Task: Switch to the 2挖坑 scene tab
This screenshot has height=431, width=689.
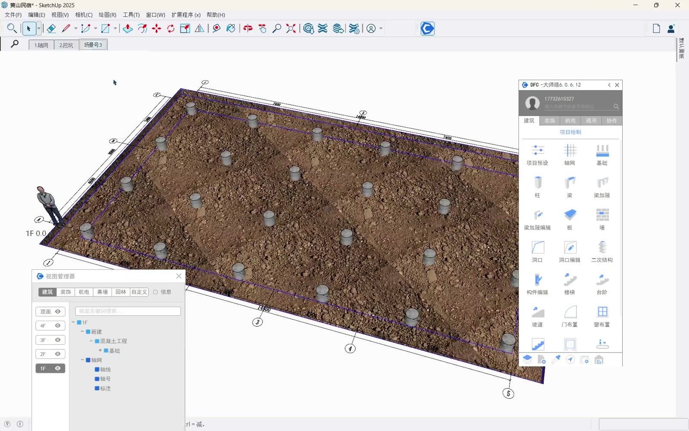Action: (66, 45)
